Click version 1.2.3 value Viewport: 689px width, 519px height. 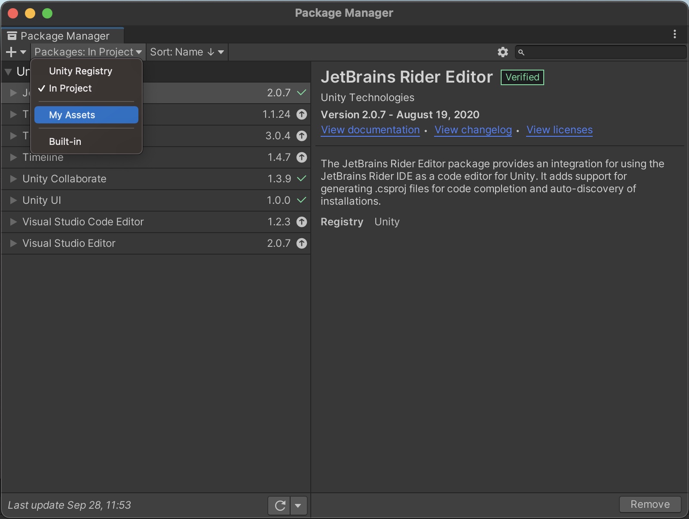point(279,222)
